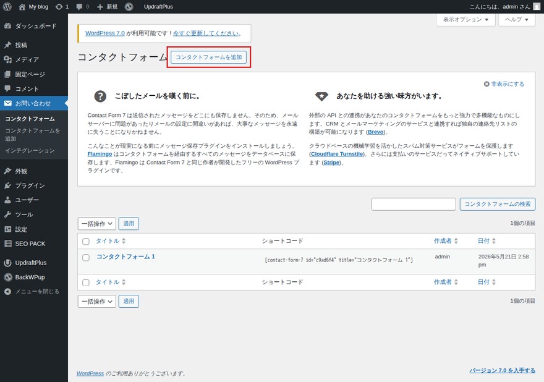The image size is (544, 382).
Task: Open UpdraftPlus in the admin bar
Action: (x=158, y=7)
